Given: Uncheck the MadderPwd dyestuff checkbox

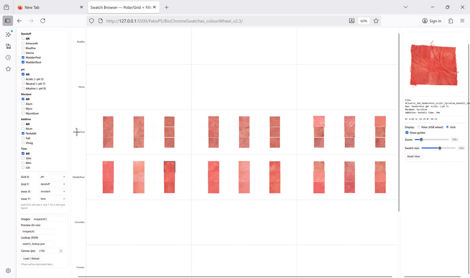Looking at the screenshot, I should click(x=23, y=57).
